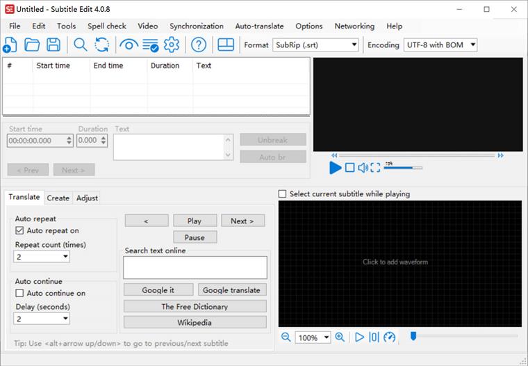Click the New subtitle file icon
The height and width of the screenshot is (366, 528).
coord(10,45)
